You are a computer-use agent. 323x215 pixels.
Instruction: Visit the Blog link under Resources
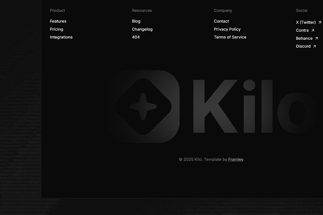136,21
